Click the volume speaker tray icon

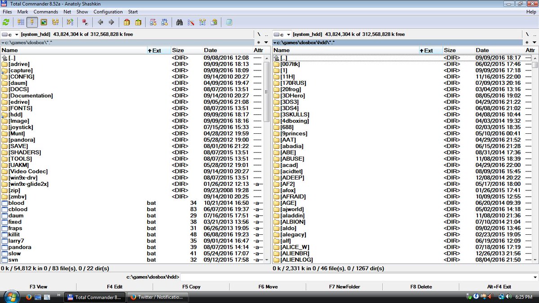(x=509, y=297)
